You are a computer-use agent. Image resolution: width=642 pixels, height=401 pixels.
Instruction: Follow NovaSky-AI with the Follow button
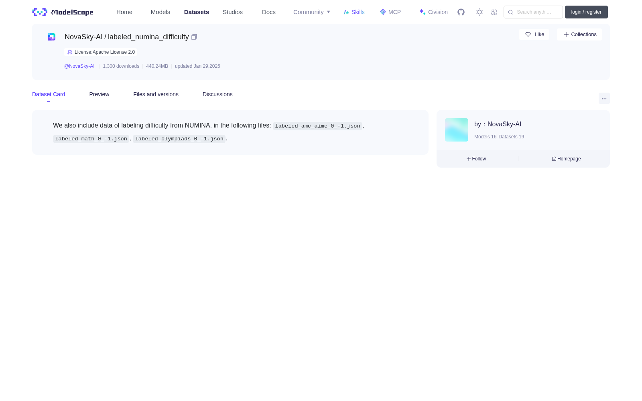pos(476,159)
